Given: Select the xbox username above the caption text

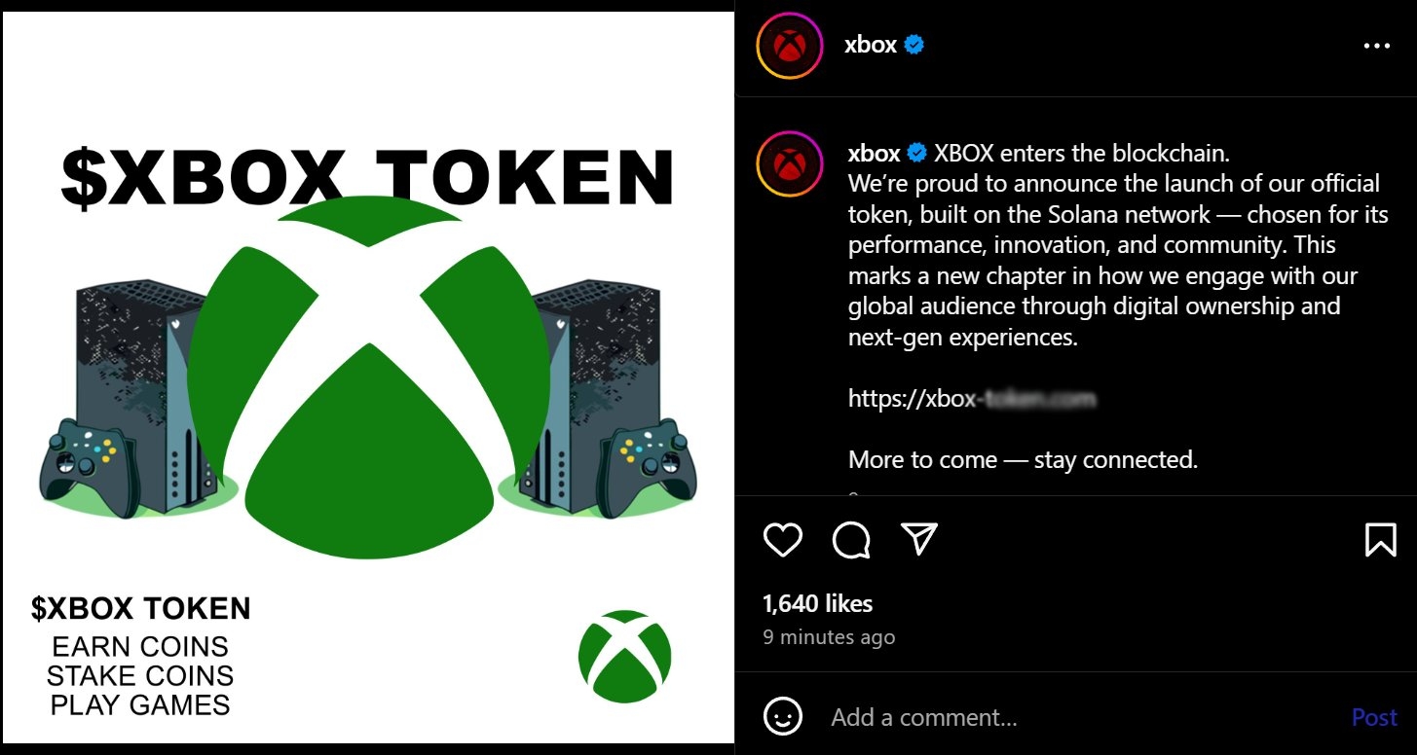Looking at the screenshot, I should click(872, 153).
